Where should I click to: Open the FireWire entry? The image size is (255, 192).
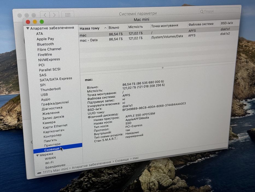[45, 55]
